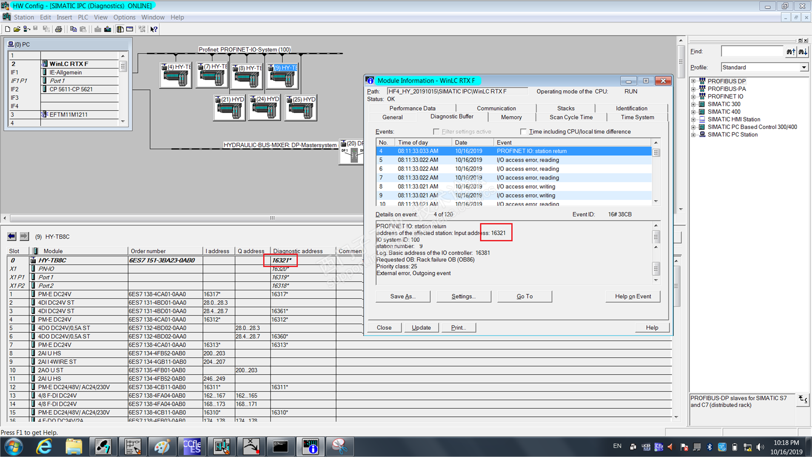Open the Windows Start menu orb
The image size is (812, 457).
tap(13, 447)
